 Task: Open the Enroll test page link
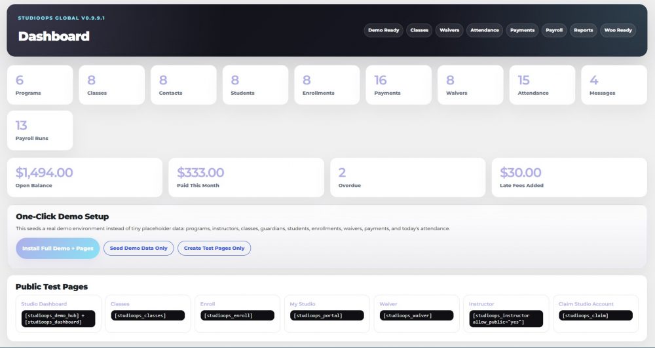coord(208,304)
